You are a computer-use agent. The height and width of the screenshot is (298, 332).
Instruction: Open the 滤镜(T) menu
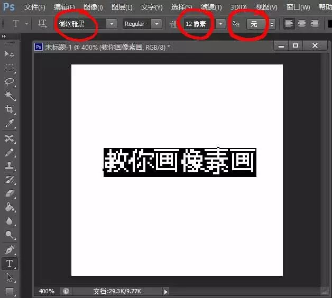(x=211, y=7)
